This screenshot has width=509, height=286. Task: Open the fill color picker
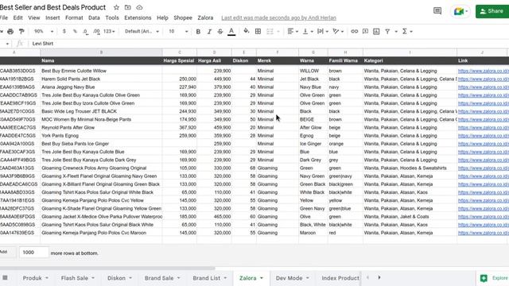(247, 31)
